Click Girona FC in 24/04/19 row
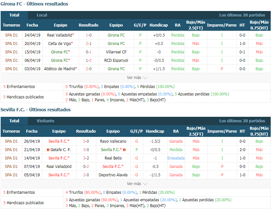Screen dimensions: 271x209 point(116,35)
